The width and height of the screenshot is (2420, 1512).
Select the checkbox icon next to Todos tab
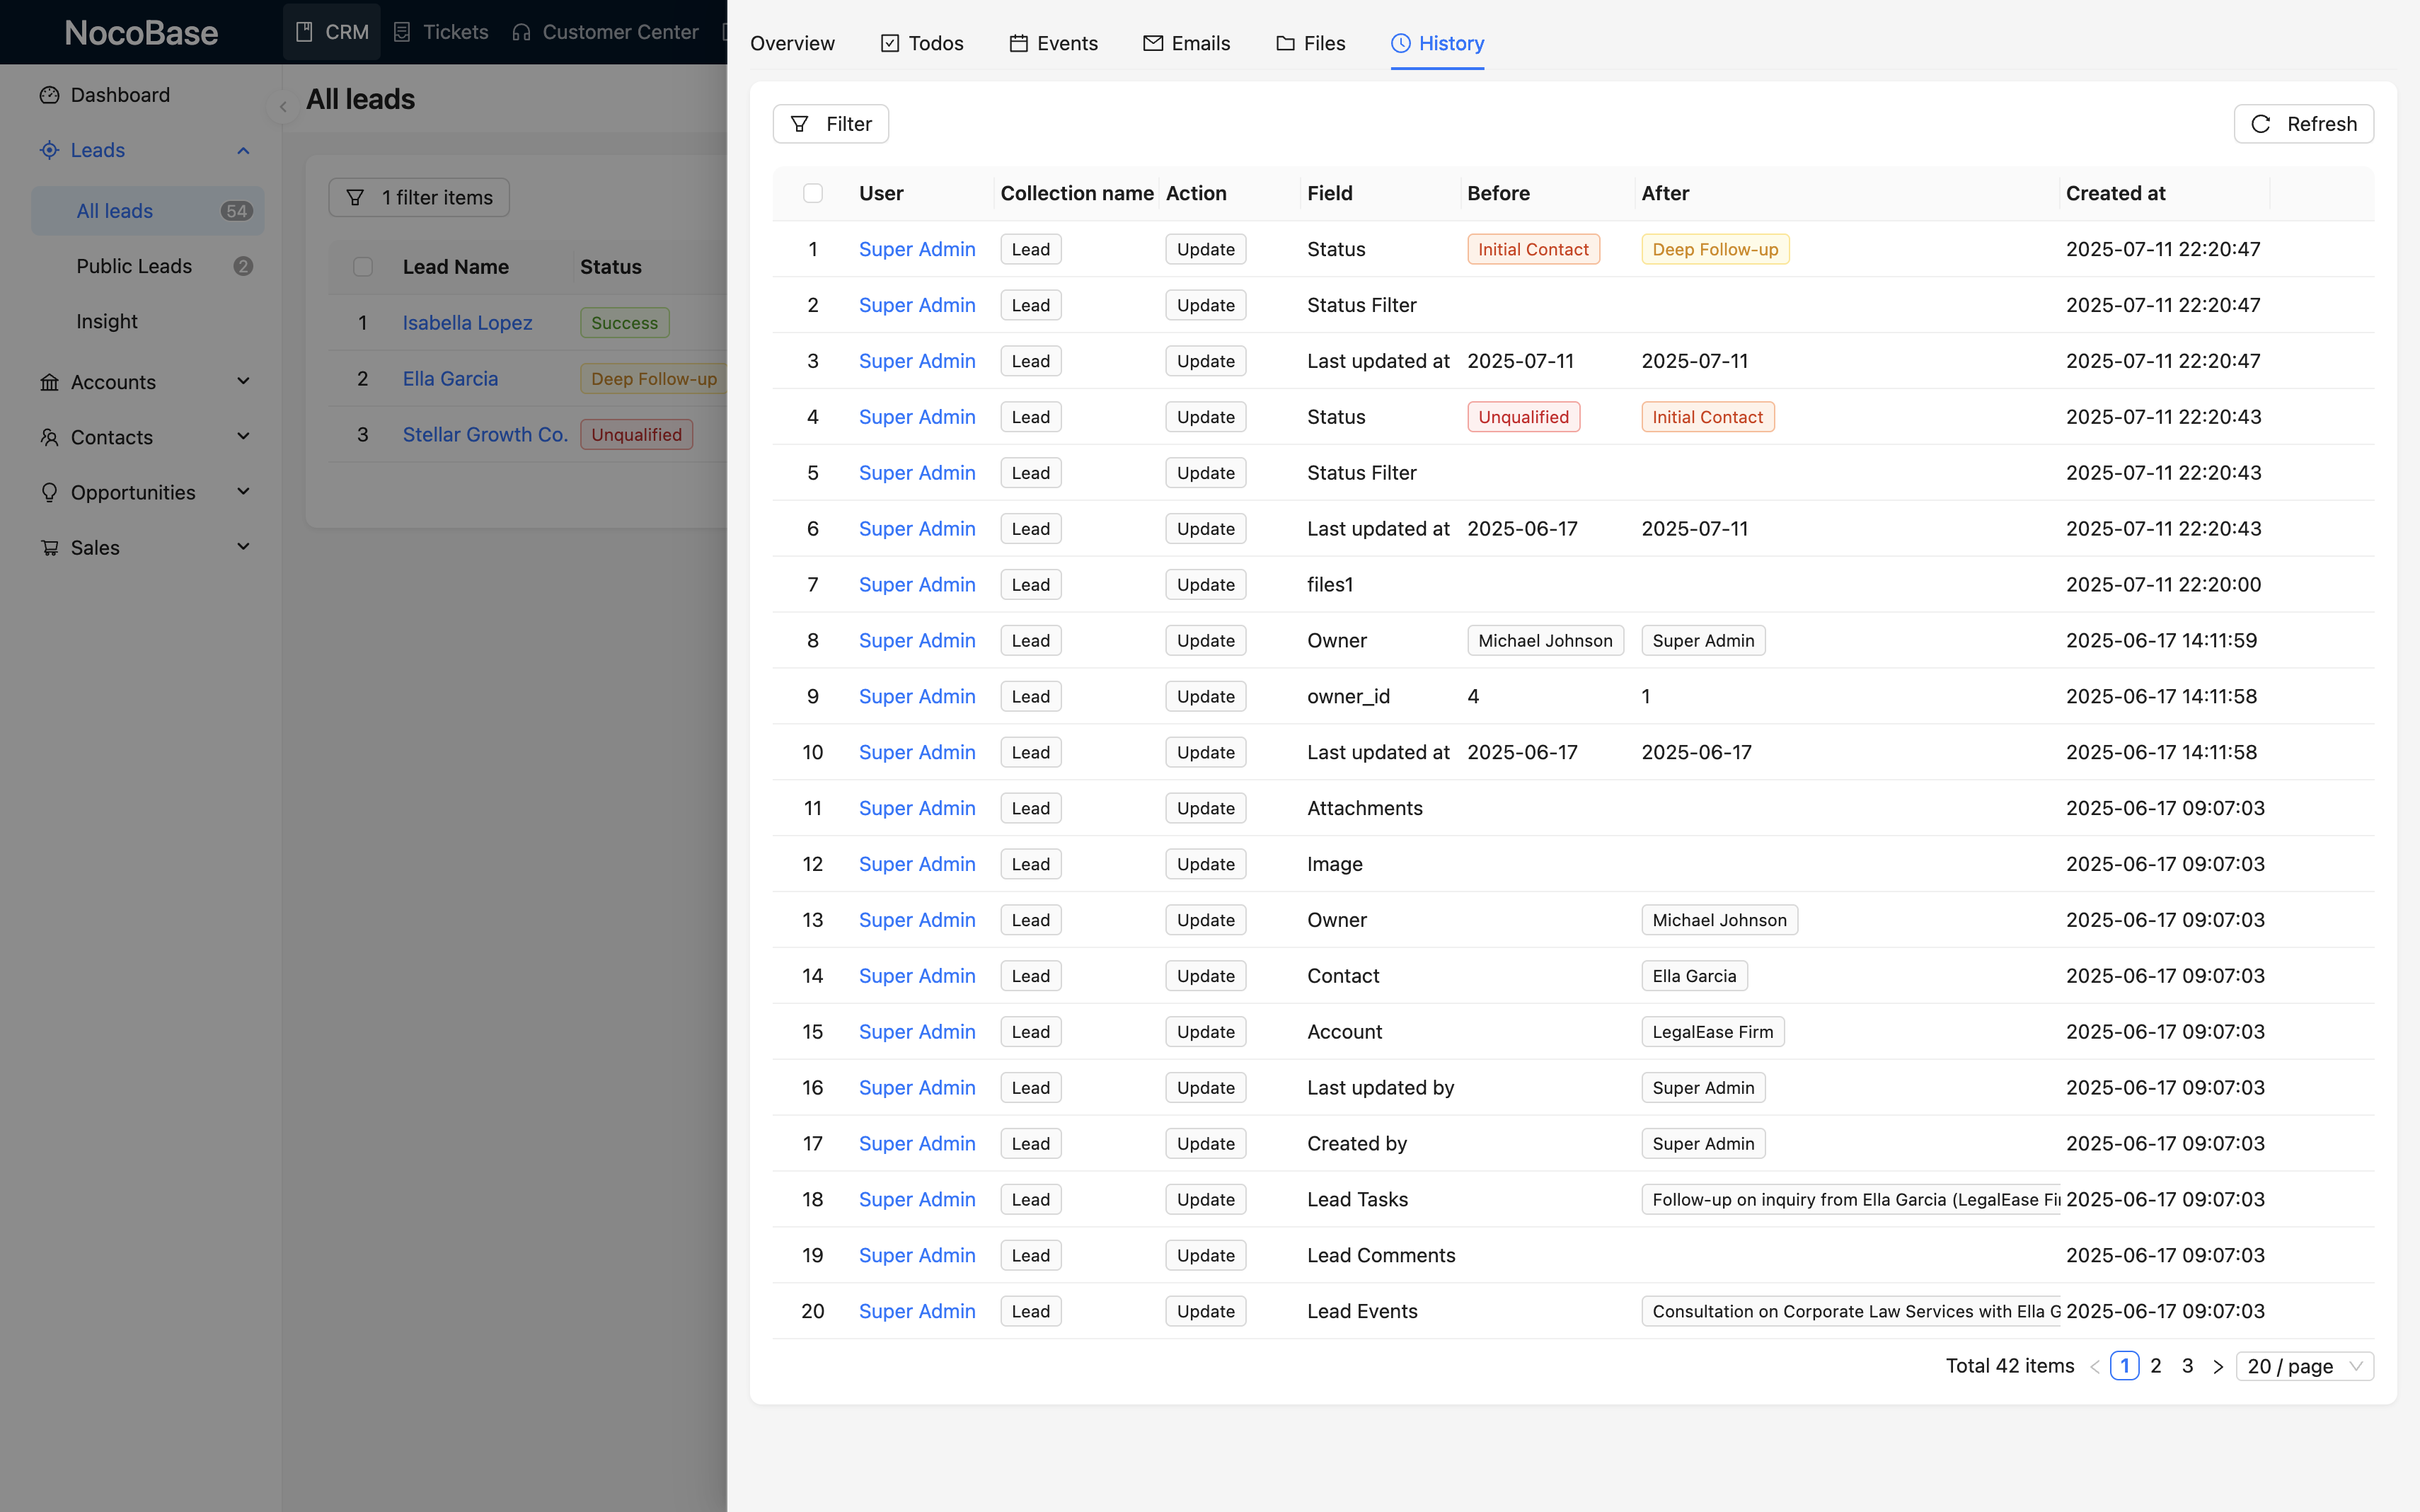click(891, 43)
